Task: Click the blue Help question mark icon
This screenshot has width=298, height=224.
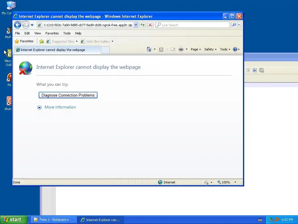Action: click(x=235, y=49)
